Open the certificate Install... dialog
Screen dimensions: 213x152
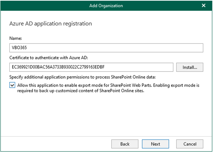[190, 67]
